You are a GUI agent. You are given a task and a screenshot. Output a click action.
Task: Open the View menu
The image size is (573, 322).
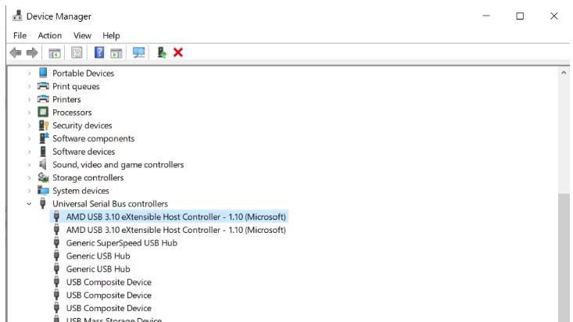(82, 35)
